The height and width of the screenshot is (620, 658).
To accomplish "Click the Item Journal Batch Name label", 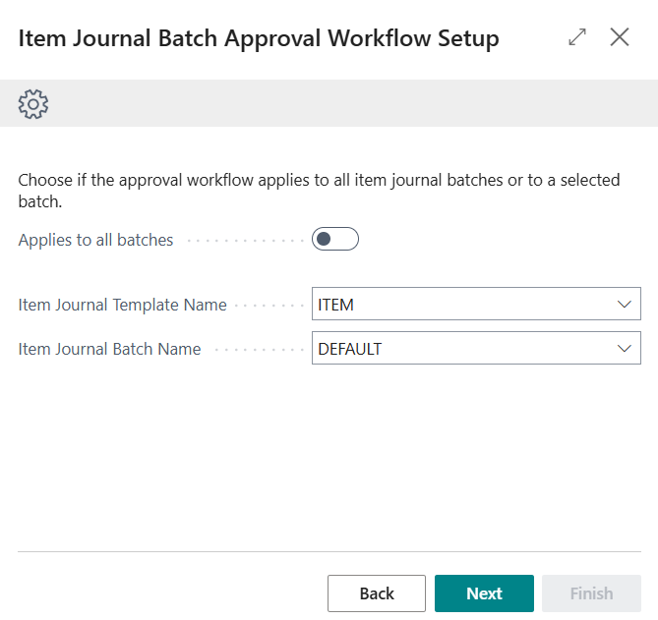I will click(x=109, y=349).
